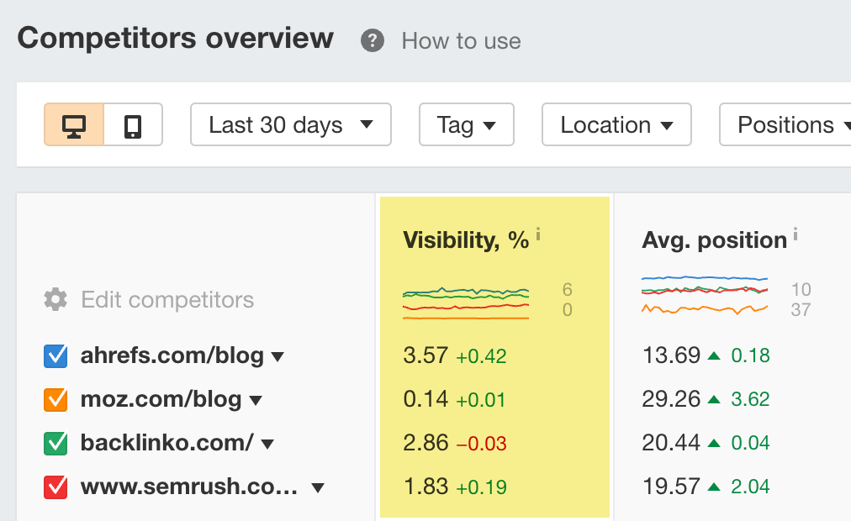Toggle the moz.com/blog checkbox off
851x521 pixels.
pyautogui.click(x=54, y=399)
